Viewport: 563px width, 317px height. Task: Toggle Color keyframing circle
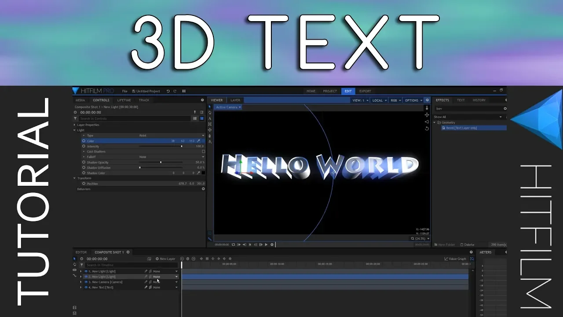84,141
